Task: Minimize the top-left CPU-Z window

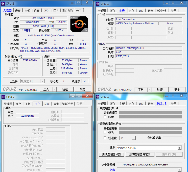Action: (x=72, y=3)
